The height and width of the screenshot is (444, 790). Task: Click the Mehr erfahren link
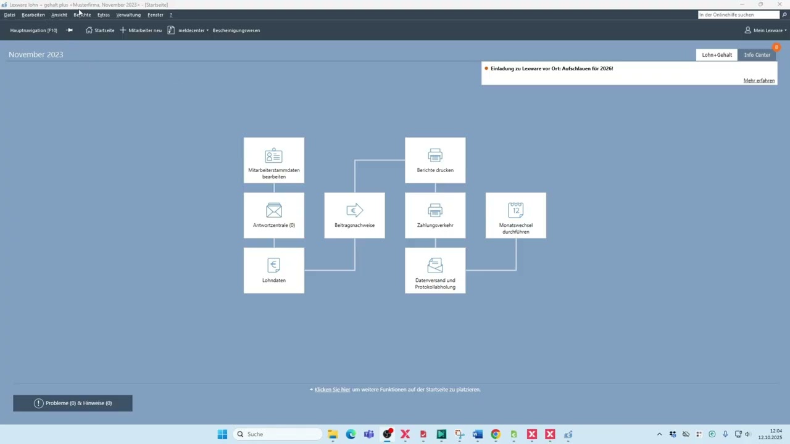coord(759,81)
